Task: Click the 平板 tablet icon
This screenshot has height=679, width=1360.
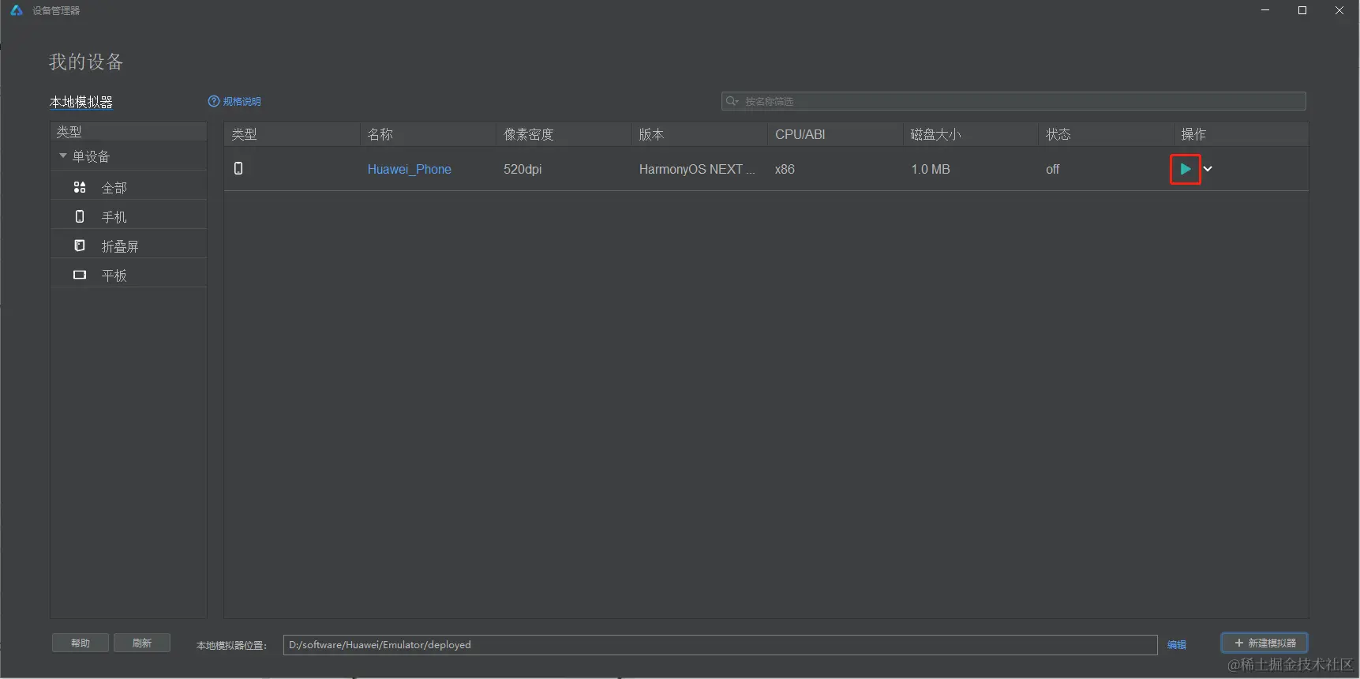Action: click(80, 275)
